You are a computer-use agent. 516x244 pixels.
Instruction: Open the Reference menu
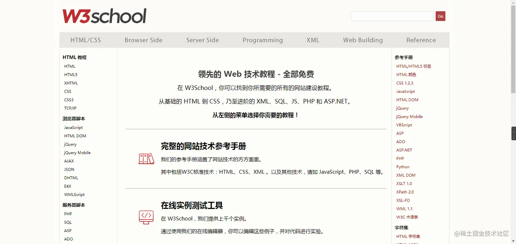(x=421, y=40)
